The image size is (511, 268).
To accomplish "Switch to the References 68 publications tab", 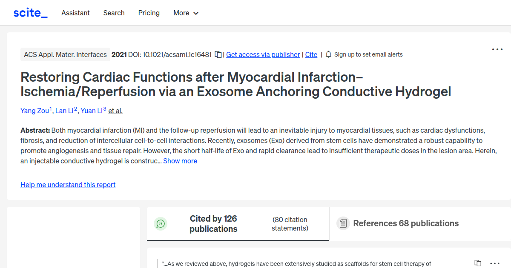I will 405,223.
